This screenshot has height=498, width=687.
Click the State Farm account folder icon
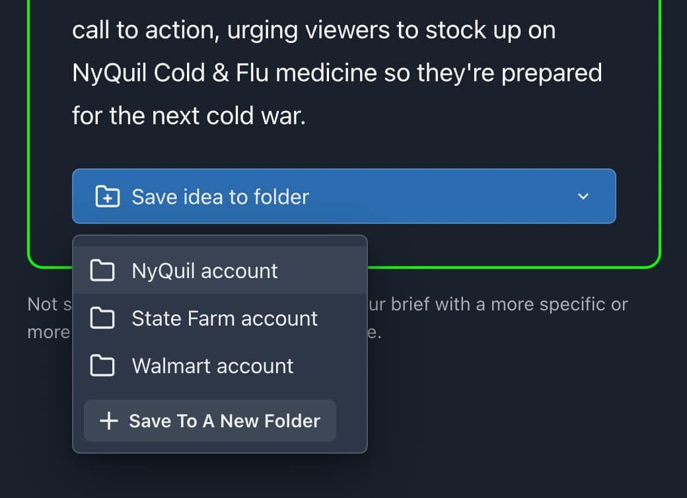click(102, 318)
